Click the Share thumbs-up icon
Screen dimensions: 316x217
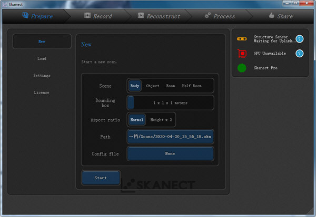click(x=271, y=15)
